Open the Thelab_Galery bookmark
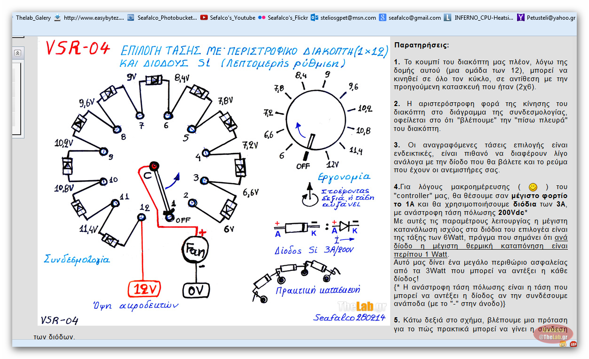 coord(33,18)
